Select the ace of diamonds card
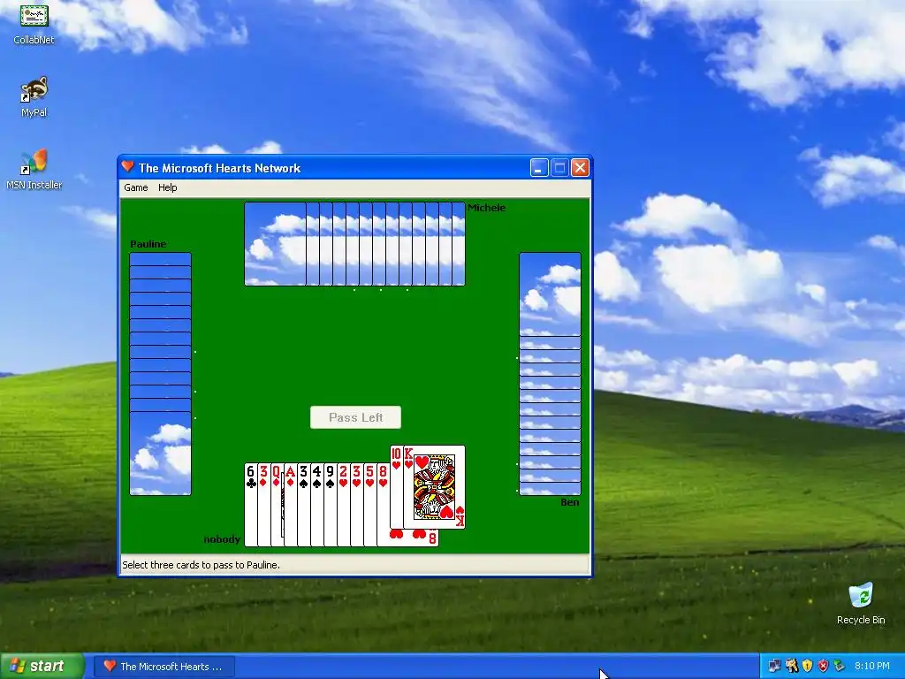This screenshot has width=905, height=679. 290,504
